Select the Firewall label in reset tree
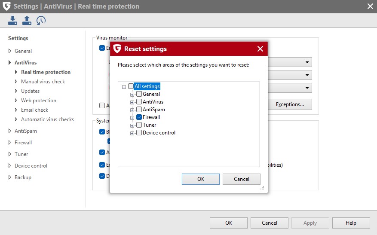The height and width of the screenshot is (235, 377). tap(151, 117)
